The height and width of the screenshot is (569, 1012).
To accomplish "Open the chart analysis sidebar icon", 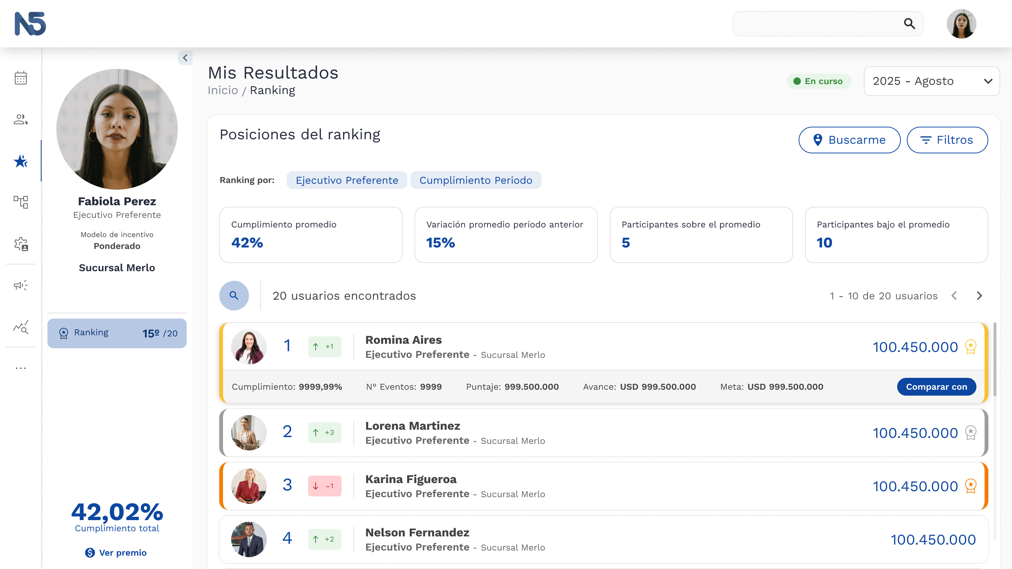I will coord(20,327).
